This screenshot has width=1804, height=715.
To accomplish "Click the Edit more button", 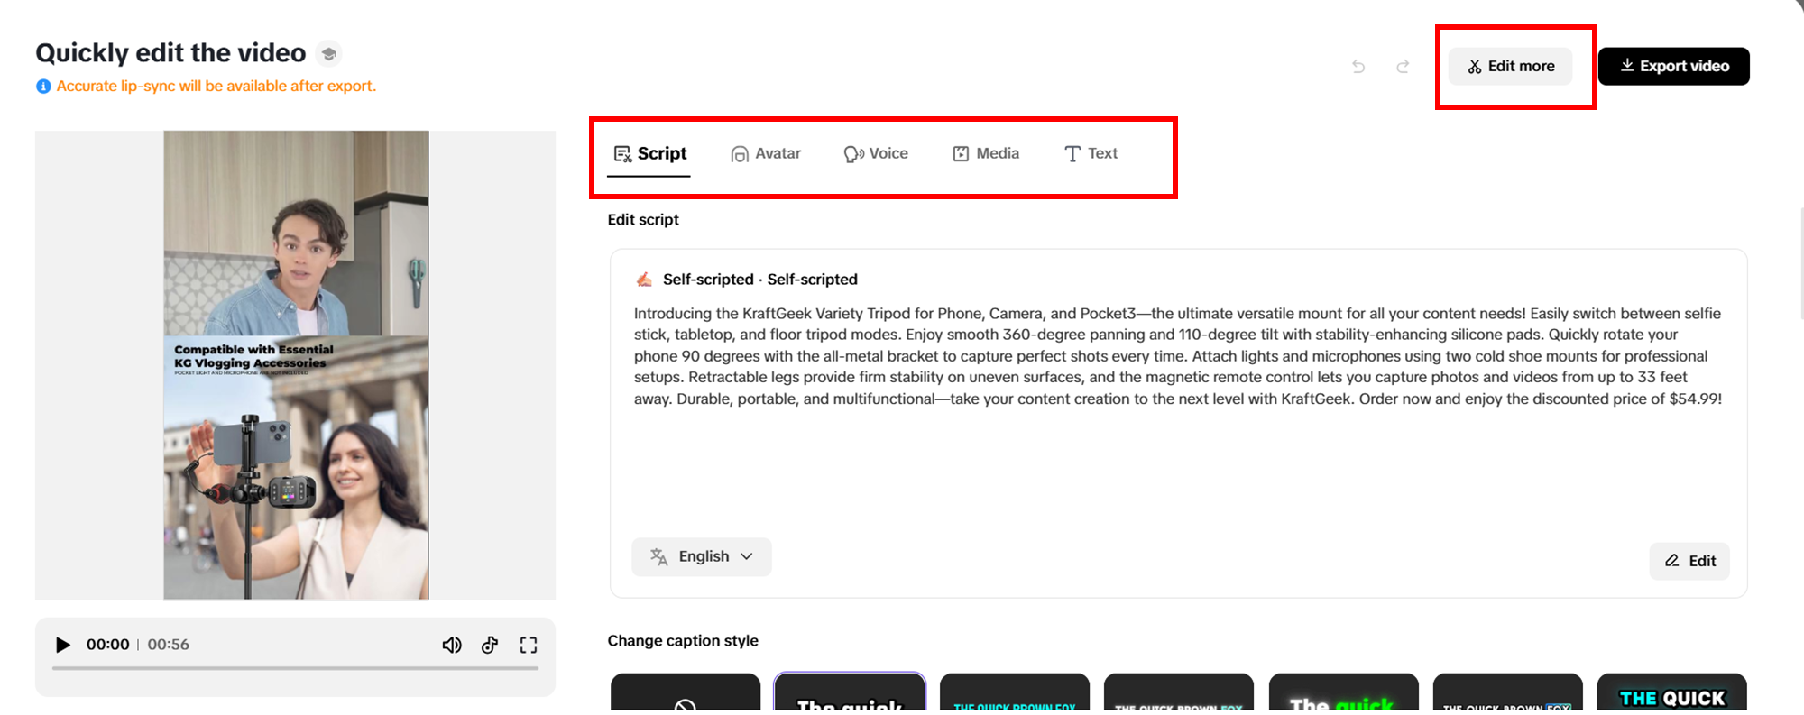I will (x=1511, y=67).
